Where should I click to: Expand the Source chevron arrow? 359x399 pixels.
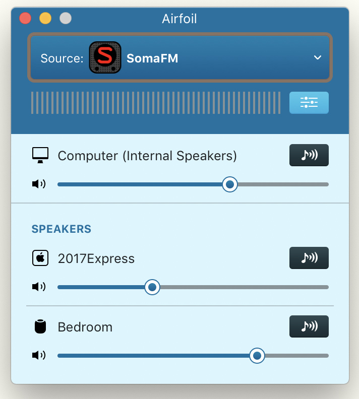(x=317, y=57)
